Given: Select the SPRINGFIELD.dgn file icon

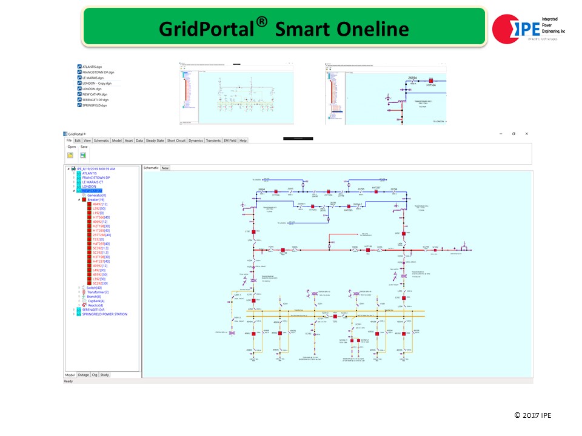Looking at the screenshot, I should [79, 105].
